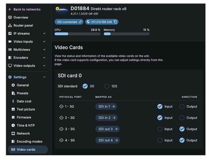209x160 pixels.
Task: Expand the IP streams submenu
Action: [x=44, y=33]
